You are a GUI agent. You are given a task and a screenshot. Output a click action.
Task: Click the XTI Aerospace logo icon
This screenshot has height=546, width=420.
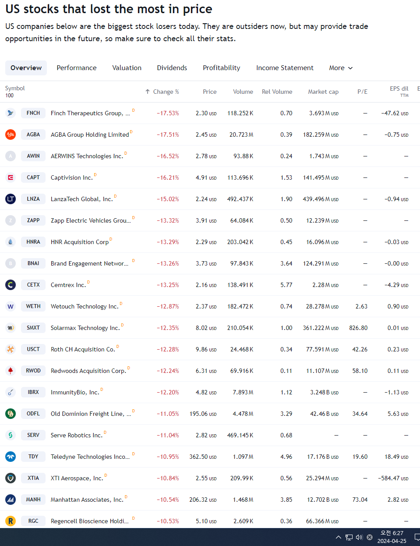tap(11, 478)
